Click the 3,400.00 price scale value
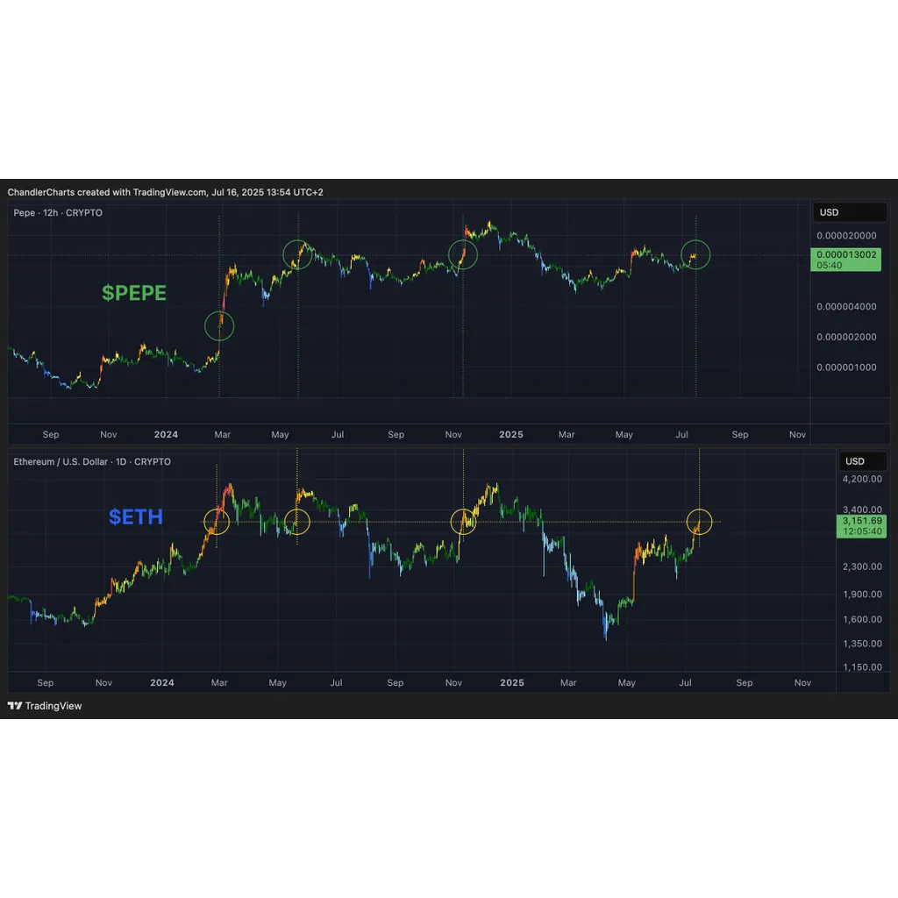This screenshot has height=898, width=898. [x=862, y=510]
